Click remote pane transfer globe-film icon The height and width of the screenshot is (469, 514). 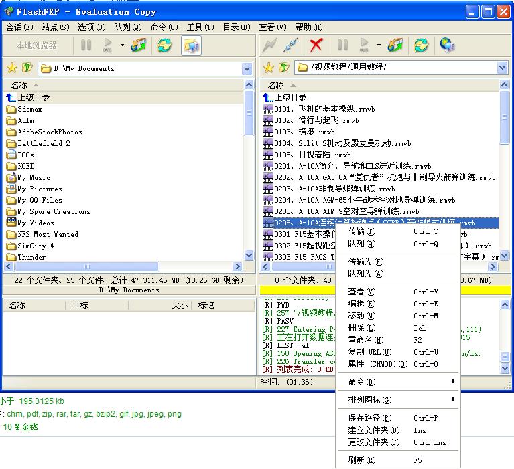point(395,45)
